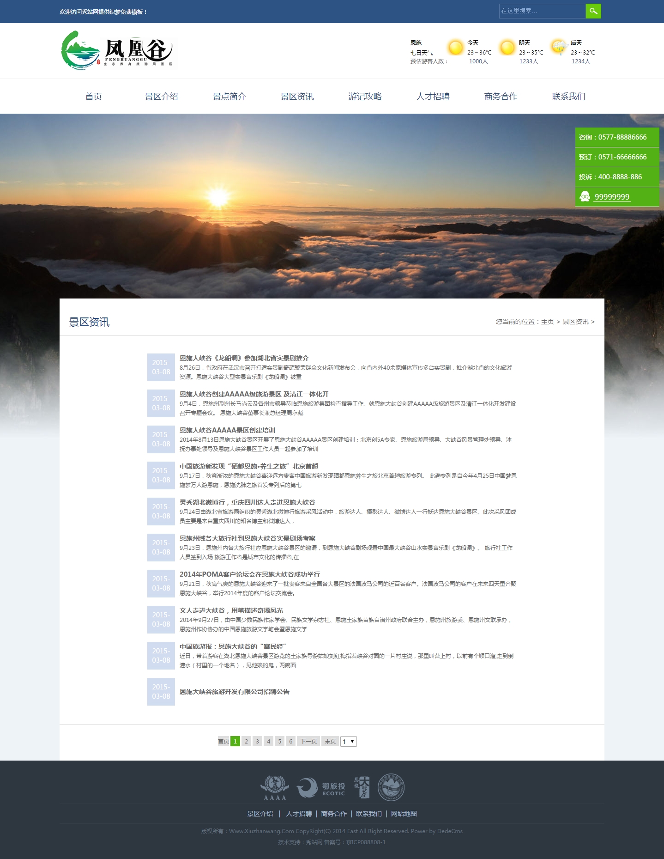The width and height of the screenshot is (664, 859).
Task: Click the 下一页 next page button
Action: (x=308, y=742)
